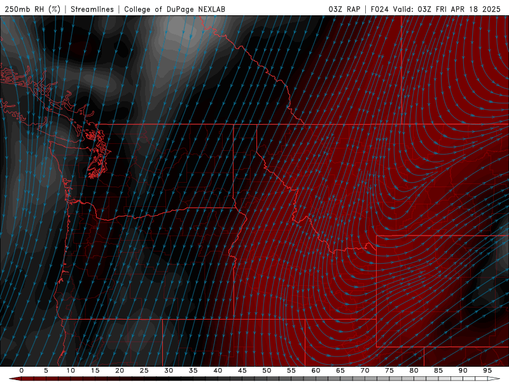Click 'College of DuPage NEXLAB' header text
The height and width of the screenshot is (382, 509).
coord(174,9)
